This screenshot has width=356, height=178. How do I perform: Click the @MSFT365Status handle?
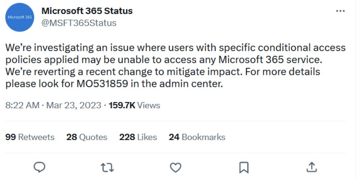point(79,23)
